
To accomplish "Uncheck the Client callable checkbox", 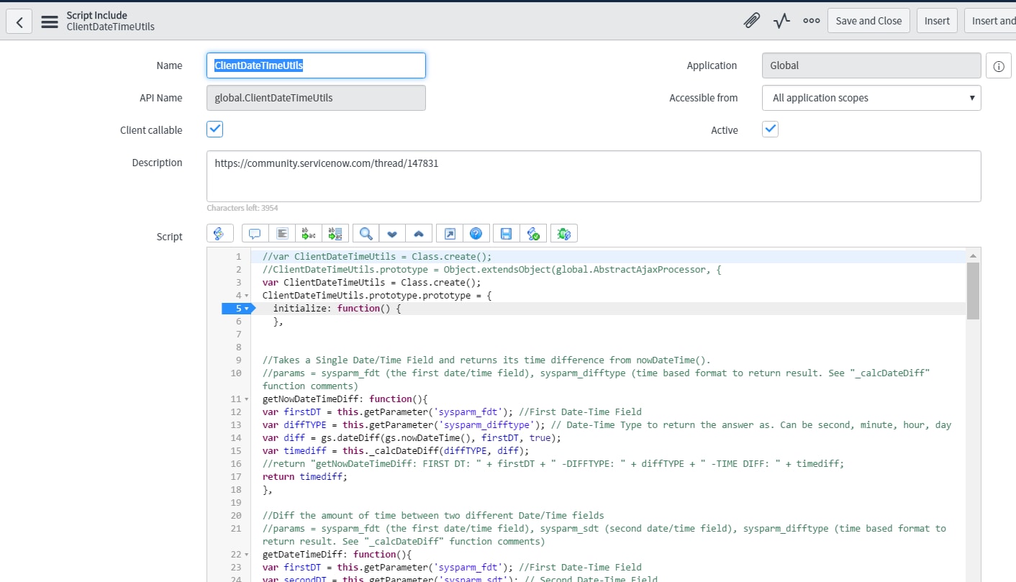I will click(x=214, y=129).
